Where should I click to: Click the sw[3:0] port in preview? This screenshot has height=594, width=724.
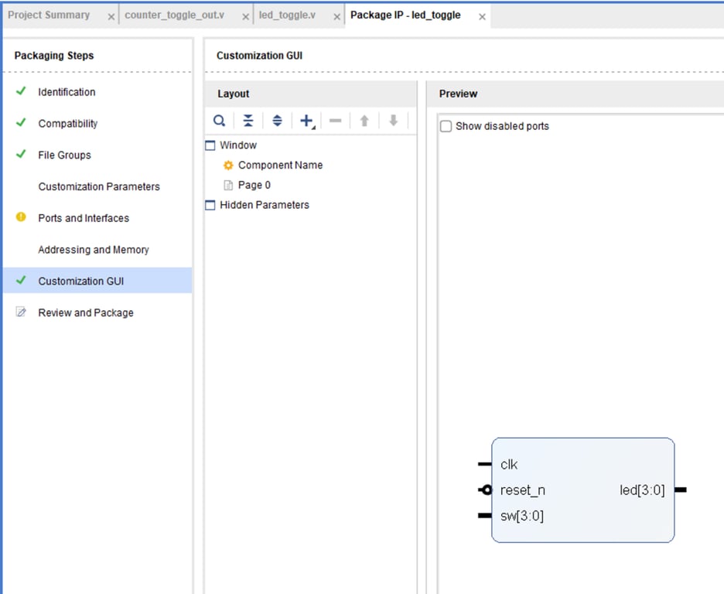pyautogui.click(x=522, y=516)
